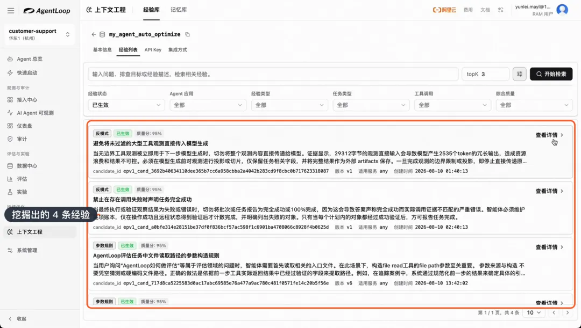
Task: Focus the experience search input field
Action: click(x=273, y=74)
